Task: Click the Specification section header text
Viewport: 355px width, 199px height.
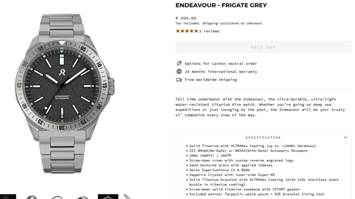Action: tap(263, 137)
